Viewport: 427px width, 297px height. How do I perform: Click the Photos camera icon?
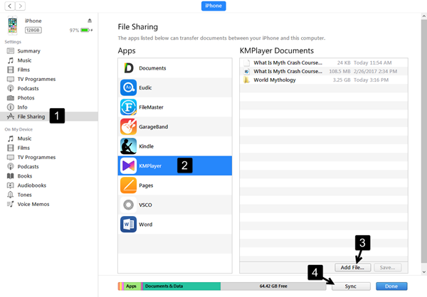[11, 97]
